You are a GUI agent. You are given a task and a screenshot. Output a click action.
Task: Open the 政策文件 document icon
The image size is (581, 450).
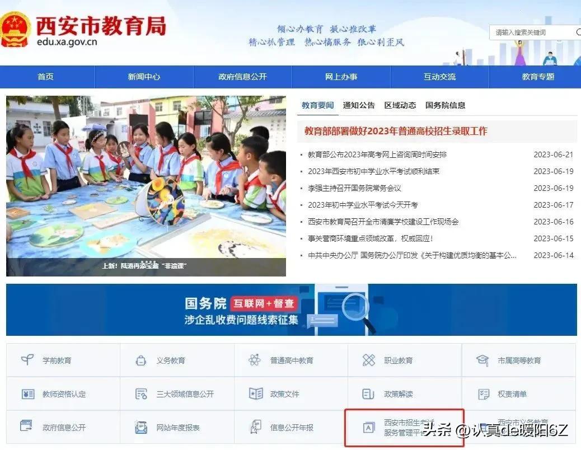pyautogui.click(x=255, y=393)
